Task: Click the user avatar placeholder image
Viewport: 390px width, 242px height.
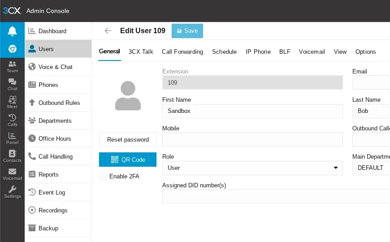Action: tap(128, 95)
